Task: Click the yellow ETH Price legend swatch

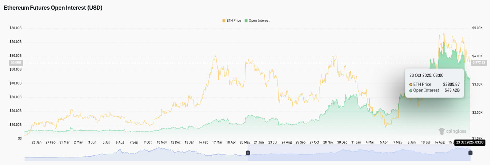Action: [224, 21]
